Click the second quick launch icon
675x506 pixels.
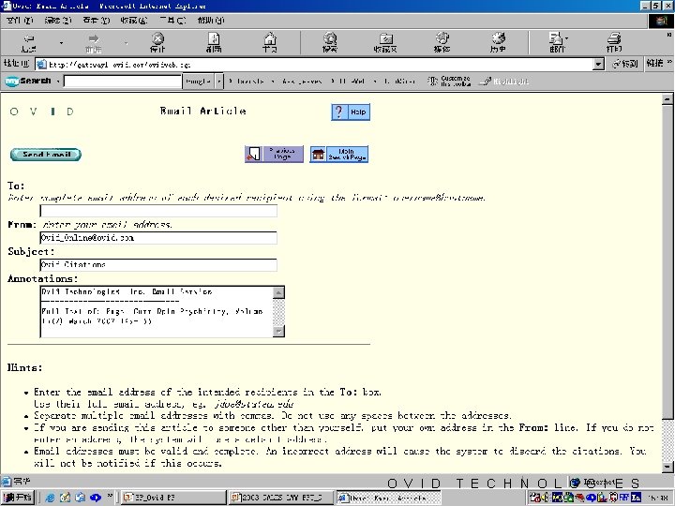65,498
